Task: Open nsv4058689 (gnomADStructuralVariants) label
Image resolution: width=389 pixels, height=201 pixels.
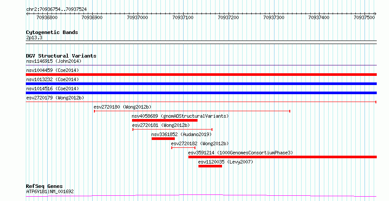Action: 180,116
